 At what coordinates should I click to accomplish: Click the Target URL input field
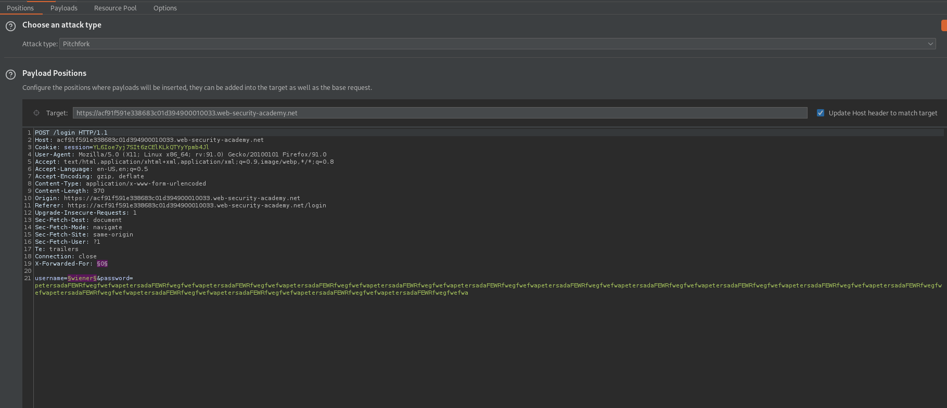coord(440,113)
